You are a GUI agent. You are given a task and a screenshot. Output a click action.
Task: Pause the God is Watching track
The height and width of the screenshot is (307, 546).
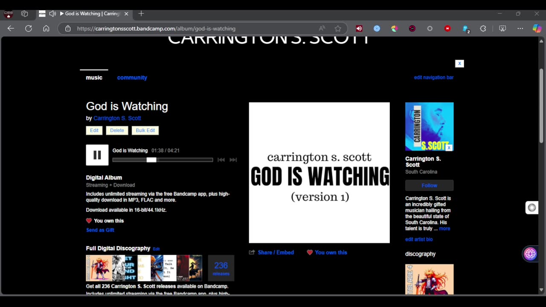97,155
